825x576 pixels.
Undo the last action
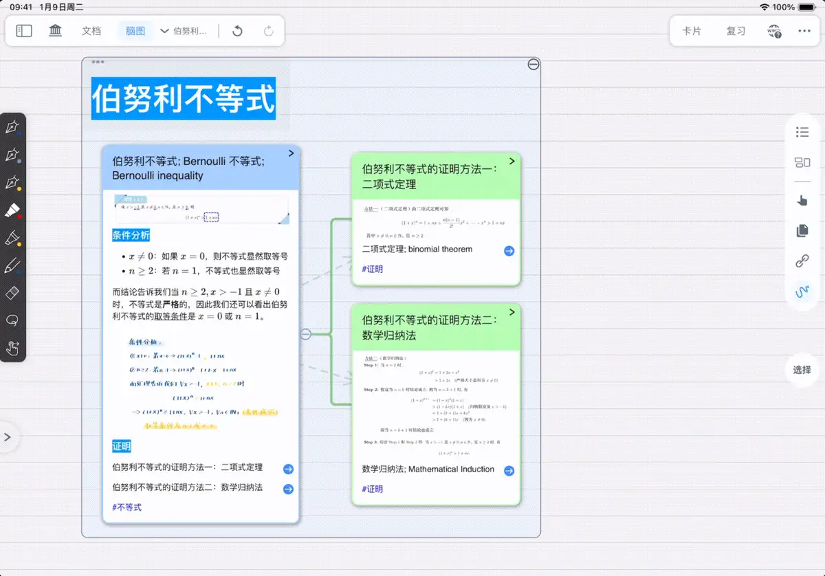click(237, 31)
